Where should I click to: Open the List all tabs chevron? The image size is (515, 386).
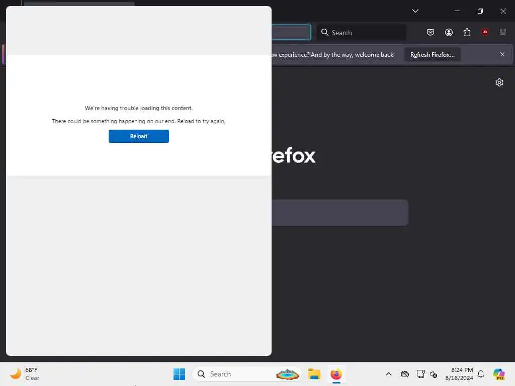[x=415, y=11]
